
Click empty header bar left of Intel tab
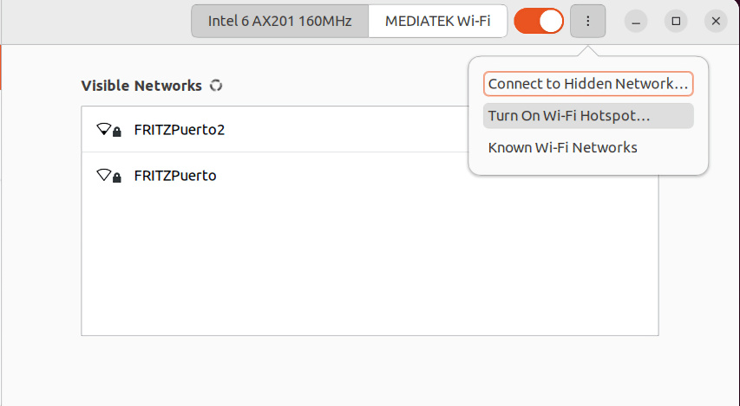click(96, 22)
